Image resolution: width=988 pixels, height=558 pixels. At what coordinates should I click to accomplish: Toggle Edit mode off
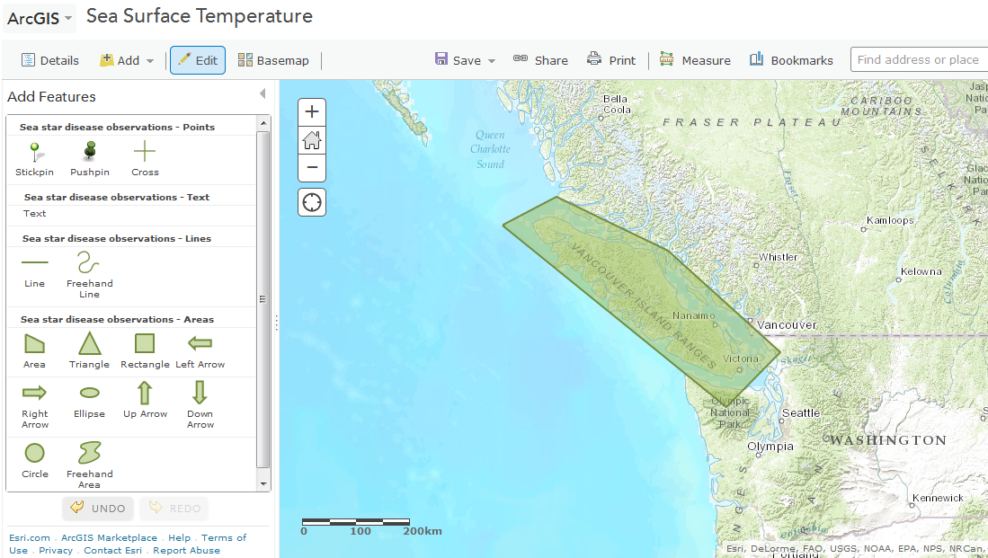tap(197, 59)
